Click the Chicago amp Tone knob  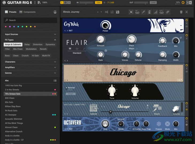pyautogui.click(x=112, y=91)
